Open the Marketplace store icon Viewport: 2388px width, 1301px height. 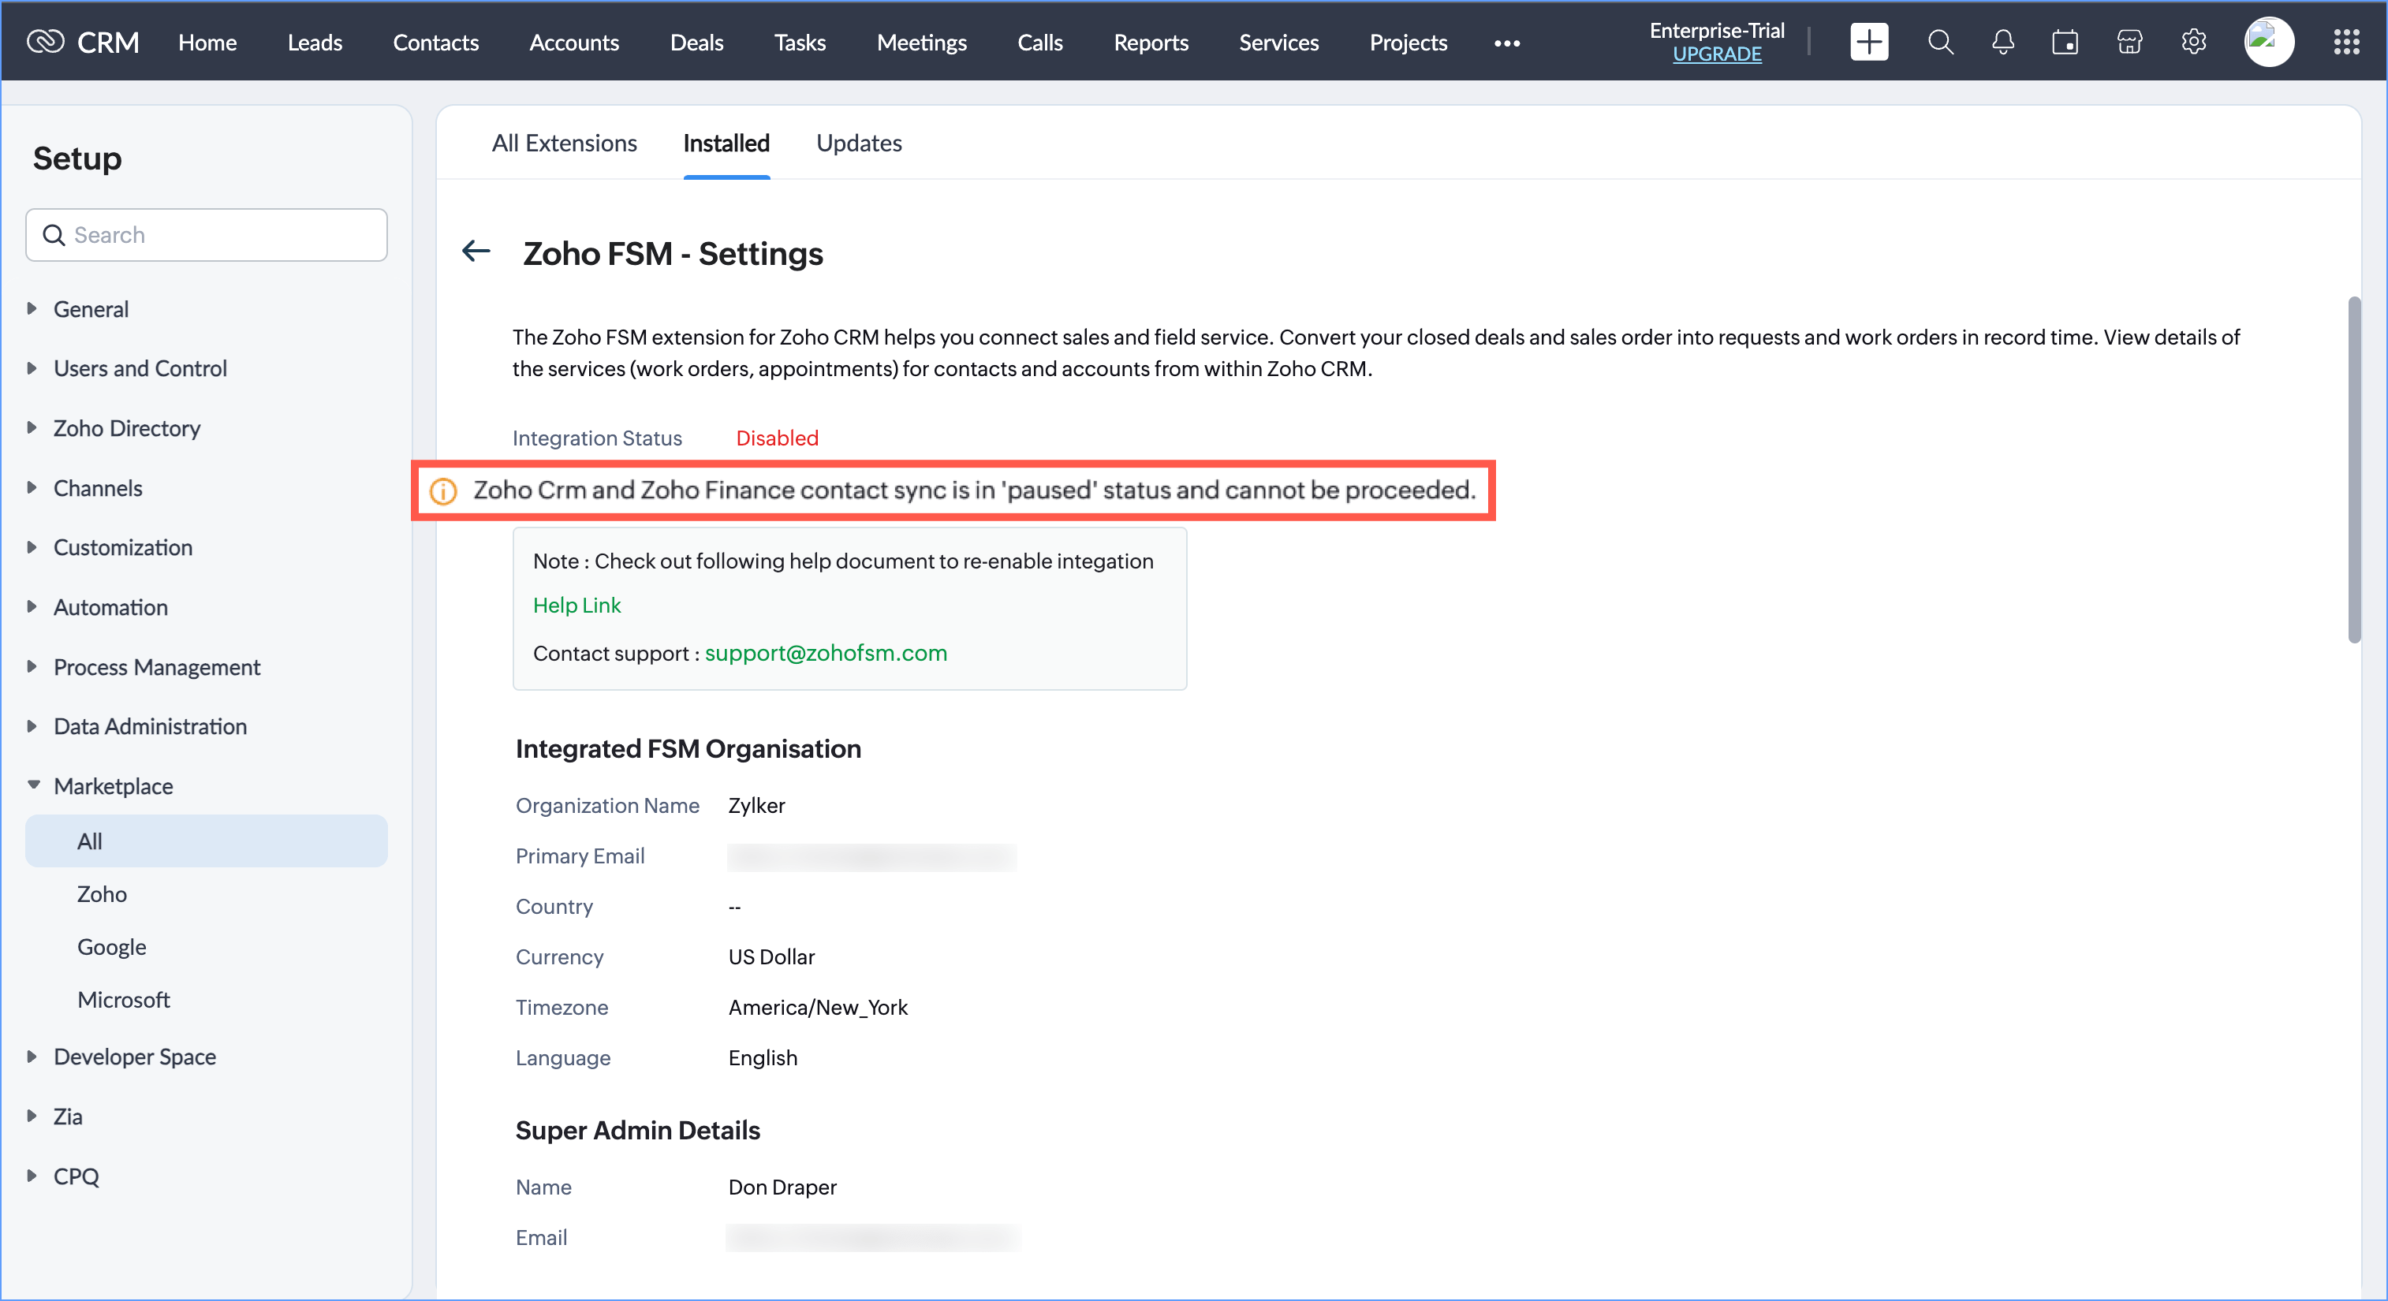point(2129,42)
